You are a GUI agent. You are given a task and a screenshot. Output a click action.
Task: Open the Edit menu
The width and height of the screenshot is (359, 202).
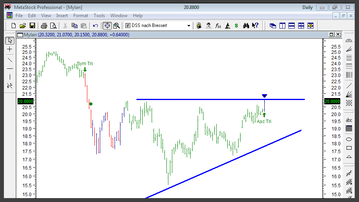[x=32, y=16]
